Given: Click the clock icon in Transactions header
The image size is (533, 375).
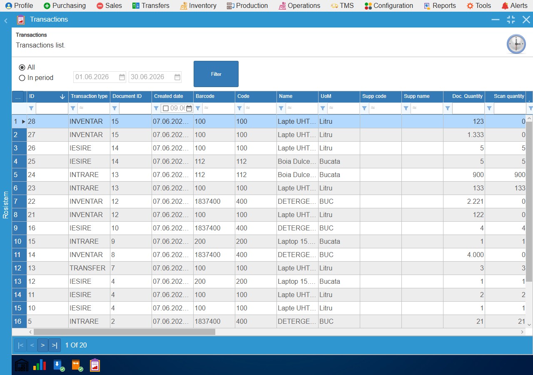Looking at the screenshot, I should tap(516, 44).
